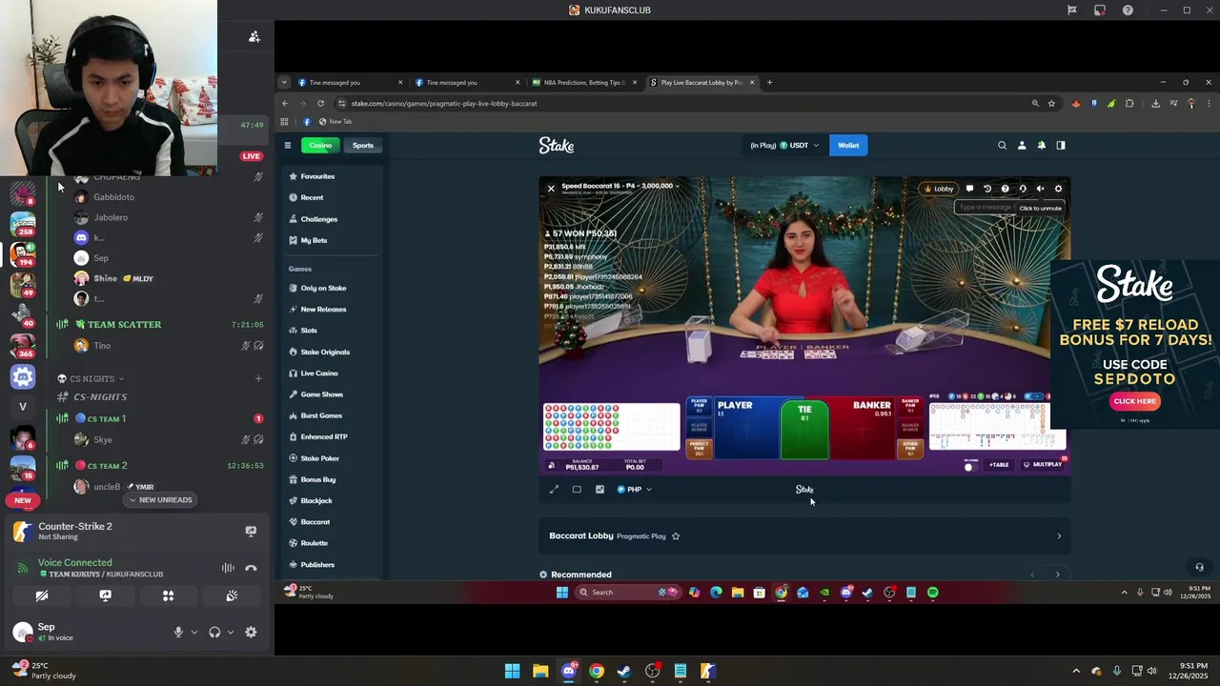Viewport: 1220px width, 686px height.
Task: Close the Speed Baccarat game window X
Action: (551, 189)
